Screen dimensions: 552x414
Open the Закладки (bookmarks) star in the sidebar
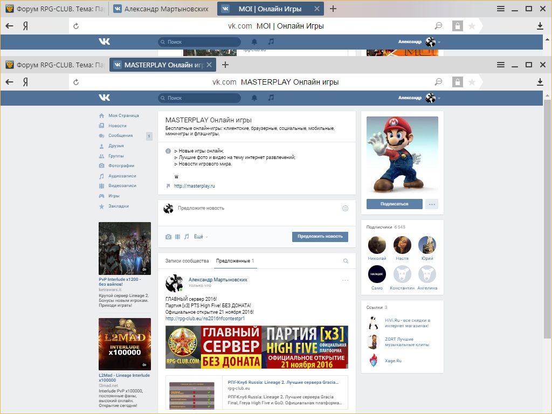118,206
